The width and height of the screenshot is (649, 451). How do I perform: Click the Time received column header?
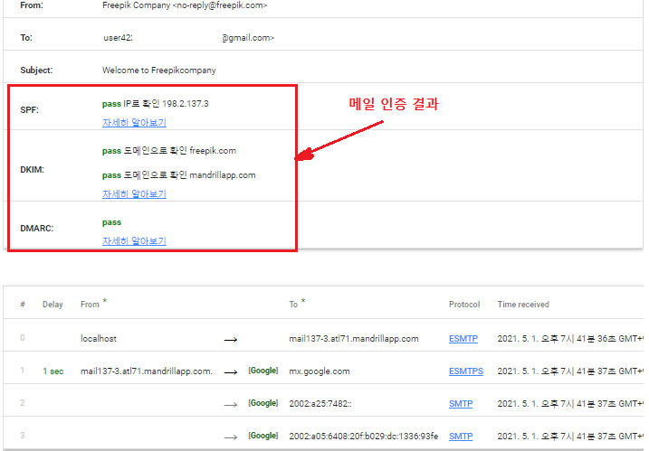click(523, 305)
